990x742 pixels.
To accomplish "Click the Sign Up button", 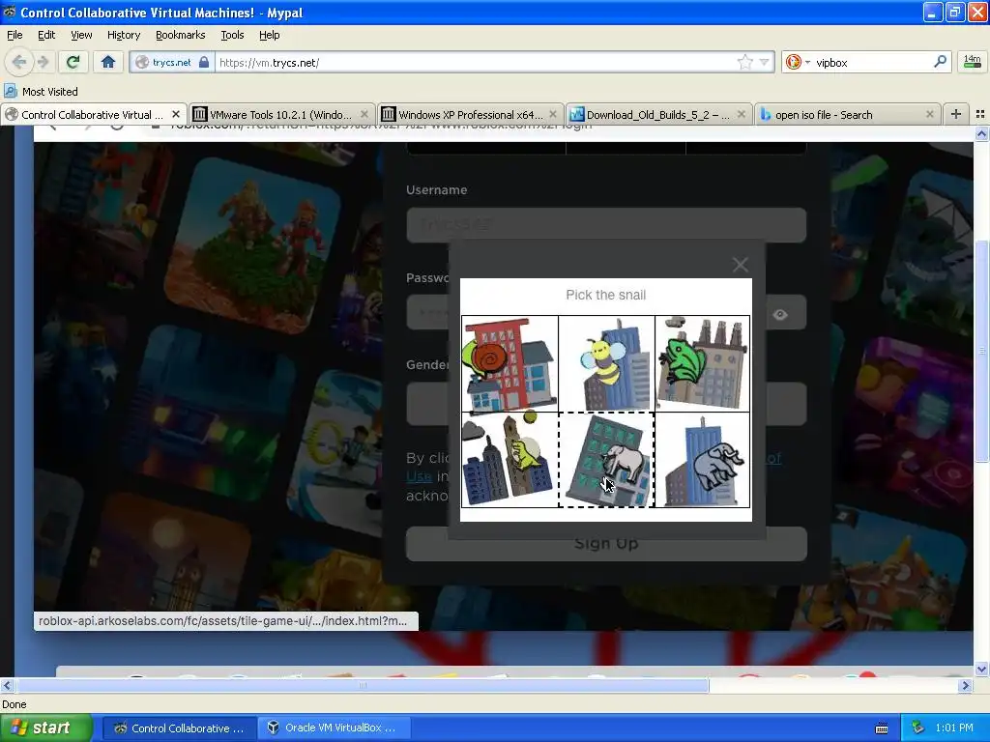I will tap(606, 543).
